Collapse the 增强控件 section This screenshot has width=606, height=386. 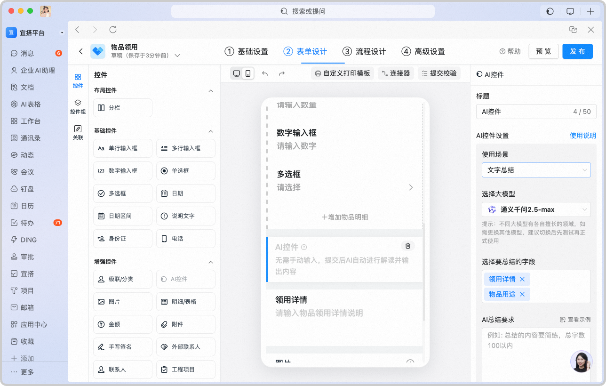tap(211, 262)
